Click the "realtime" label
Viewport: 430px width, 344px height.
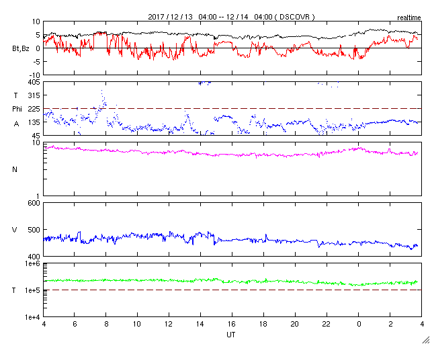pos(409,18)
